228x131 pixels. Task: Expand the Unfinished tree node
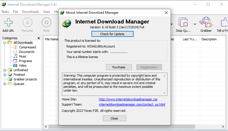5,70
